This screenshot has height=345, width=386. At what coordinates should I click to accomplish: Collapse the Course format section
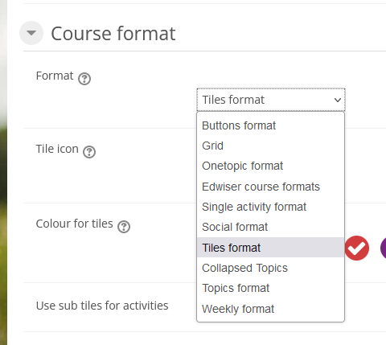31,33
